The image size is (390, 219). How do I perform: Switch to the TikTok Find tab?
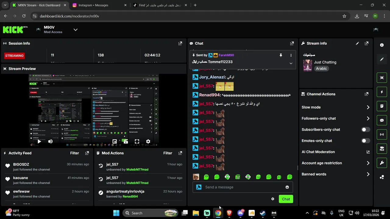[x=160, y=5]
